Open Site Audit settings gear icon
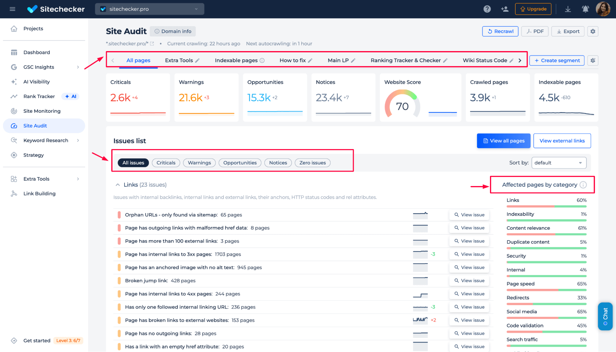 click(x=593, y=31)
